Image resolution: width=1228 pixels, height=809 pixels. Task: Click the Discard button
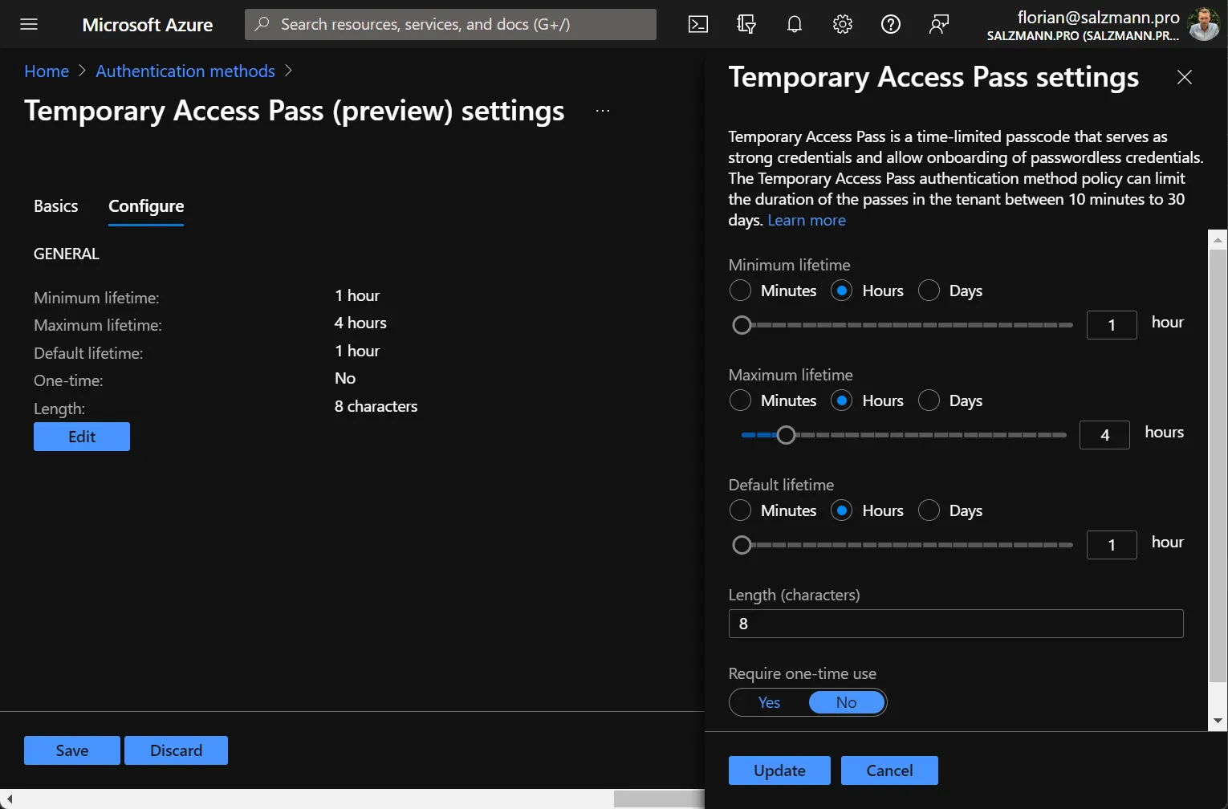[x=177, y=750]
